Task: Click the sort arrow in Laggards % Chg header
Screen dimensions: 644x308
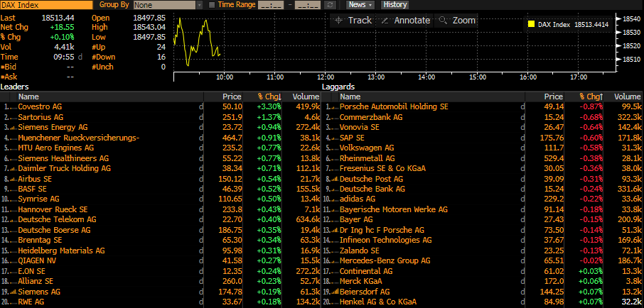Action: tap(601, 97)
